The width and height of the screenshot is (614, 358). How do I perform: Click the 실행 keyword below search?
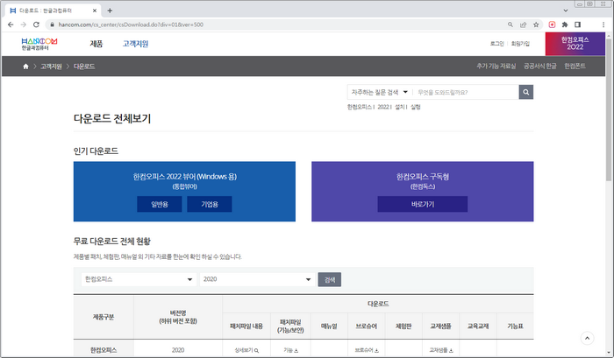[416, 107]
